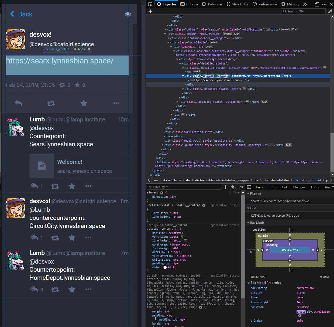334x327 pixels.
Task: Toggle pseudo-class panel icon
Action: click(233, 187)
